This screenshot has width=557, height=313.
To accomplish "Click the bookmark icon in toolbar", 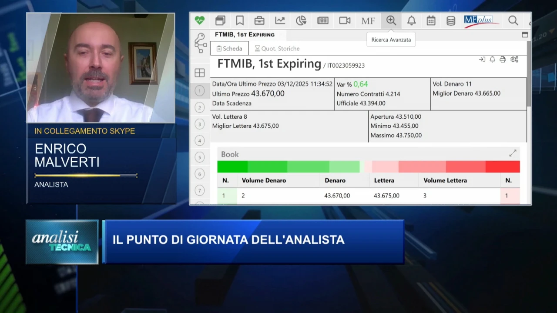I will click(x=240, y=20).
